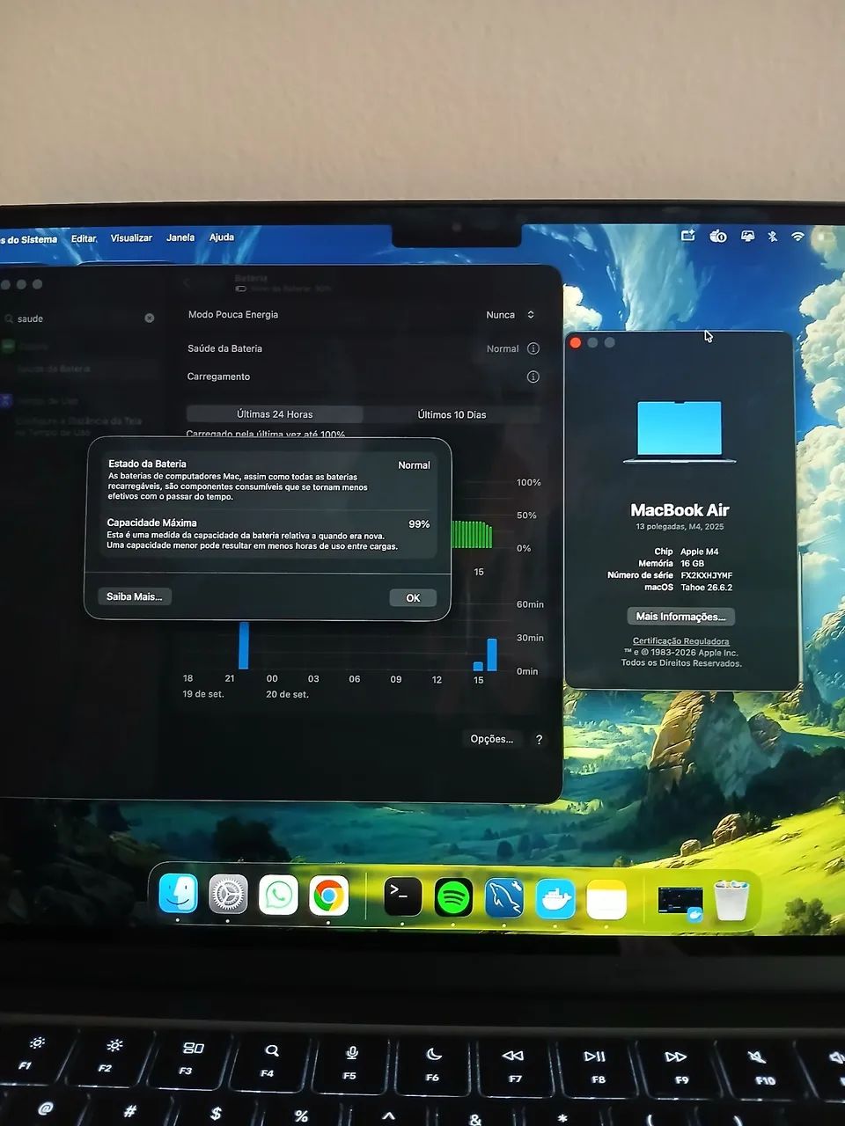Screen dimensions: 845x1126
Task: Click the '16 GB' memory text
Action: point(692,563)
